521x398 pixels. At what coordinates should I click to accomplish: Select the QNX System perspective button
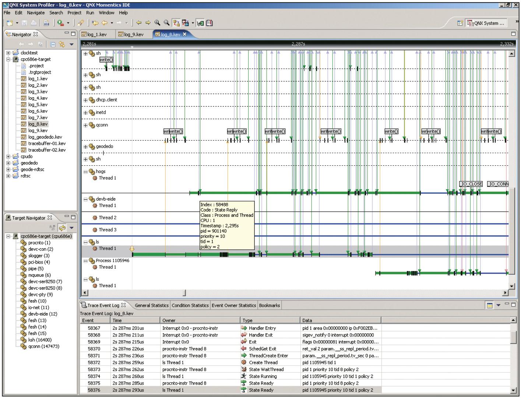tap(486, 23)
